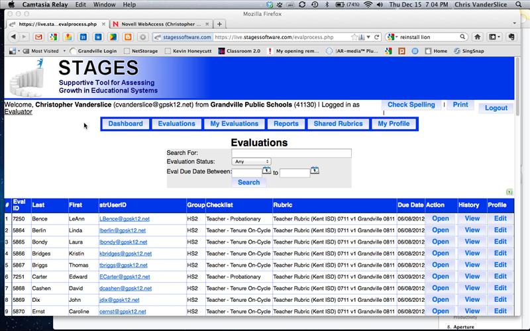Viewport: 530px width, 331px height.
Task: Open the Apple menu
Action: pos(11,5)
